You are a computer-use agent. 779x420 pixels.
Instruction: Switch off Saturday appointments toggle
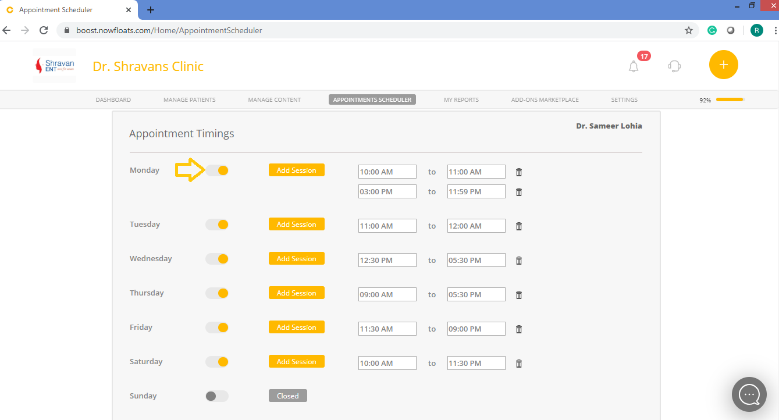click(x=217, y=362)
